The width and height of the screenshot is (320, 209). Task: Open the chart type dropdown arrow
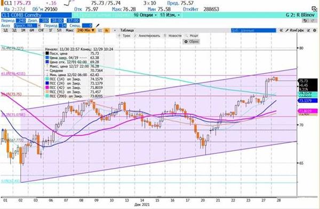click(x=115, y=30)
